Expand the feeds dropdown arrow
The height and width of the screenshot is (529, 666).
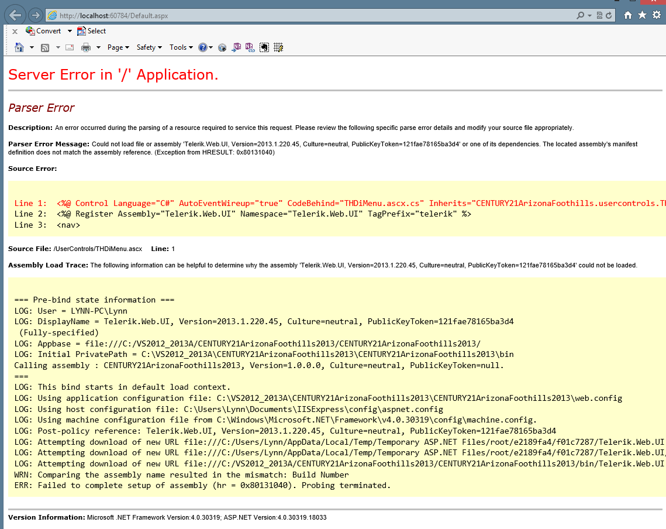point(58,47)
